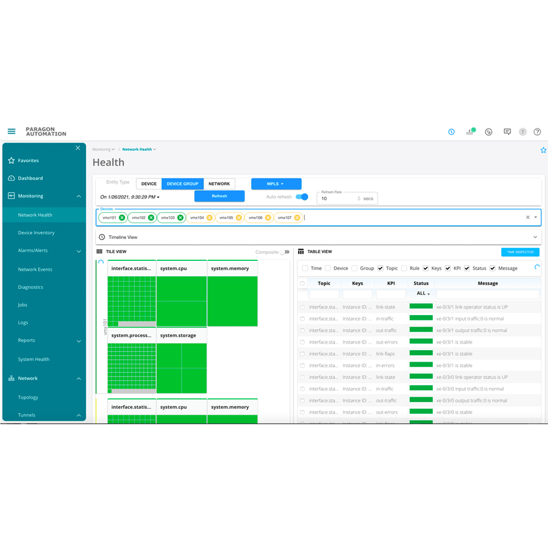The image size is (548, 548).
Task: Uncheck the Status column checkbox
Action: point(467,269)
